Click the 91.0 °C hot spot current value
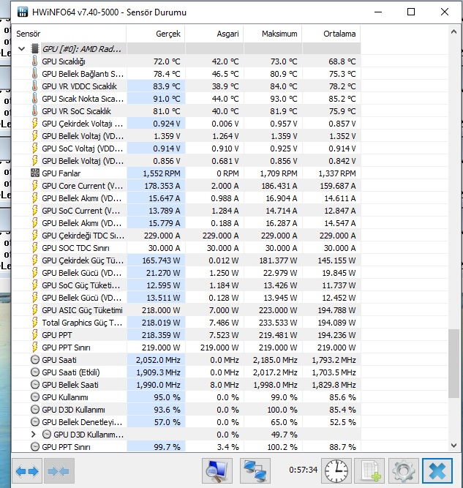This screenshot has height=488, width=463. click(x=167, y=99)
